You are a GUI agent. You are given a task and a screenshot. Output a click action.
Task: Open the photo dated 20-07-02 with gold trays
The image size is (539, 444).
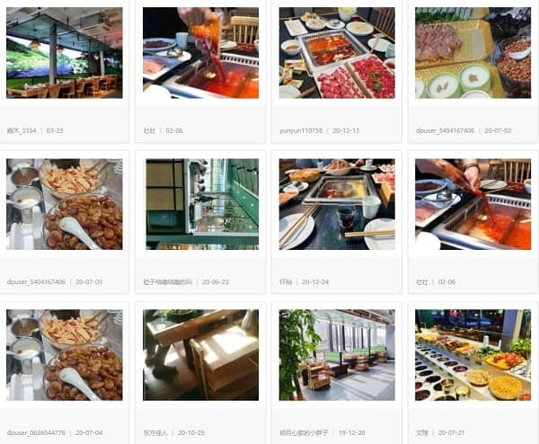click(473, 53)
